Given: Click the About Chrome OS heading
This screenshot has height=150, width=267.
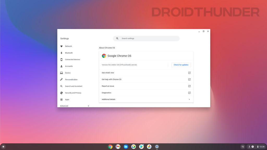Looking at the screenshot, I should click(x=107, y=48).
